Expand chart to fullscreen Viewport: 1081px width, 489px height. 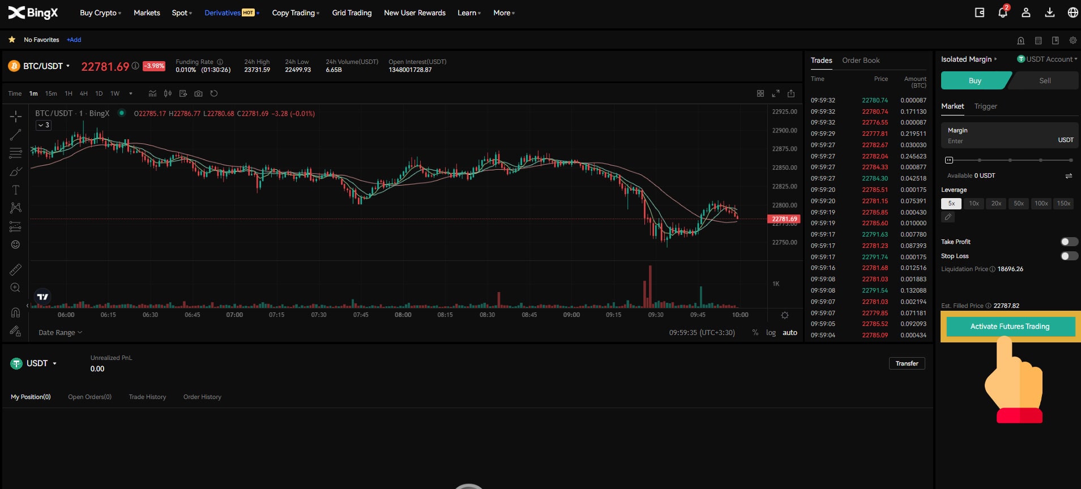pyautogui.click(x=776, y=93)
